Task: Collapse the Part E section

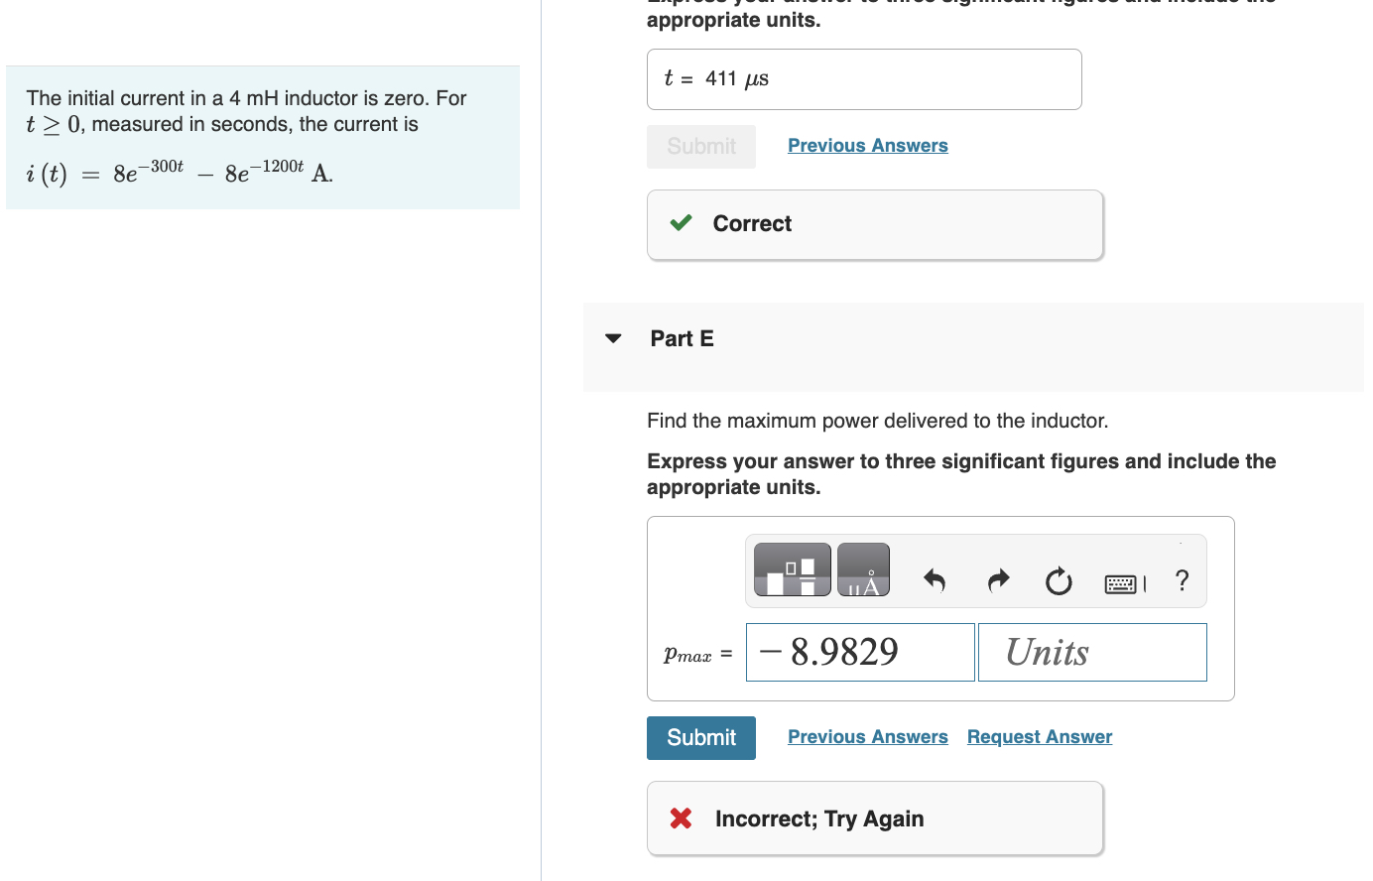Action: click(613, 337)
